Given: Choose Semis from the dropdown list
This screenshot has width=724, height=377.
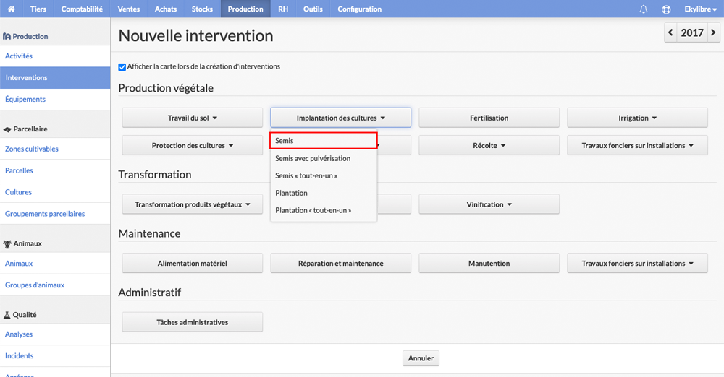Looking at the screenshot, I should point(324,141).
